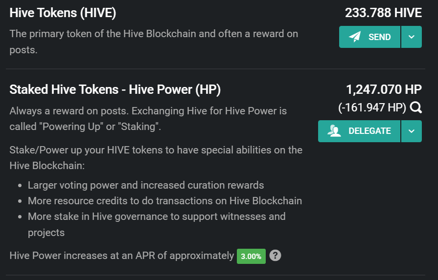Screen dimensions: 438x280
Task: Click the paper plane icon on SEND
Action: click(x=355, y=37)
